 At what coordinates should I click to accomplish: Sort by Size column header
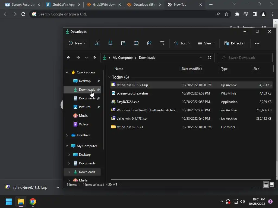(x=256, y=69)
